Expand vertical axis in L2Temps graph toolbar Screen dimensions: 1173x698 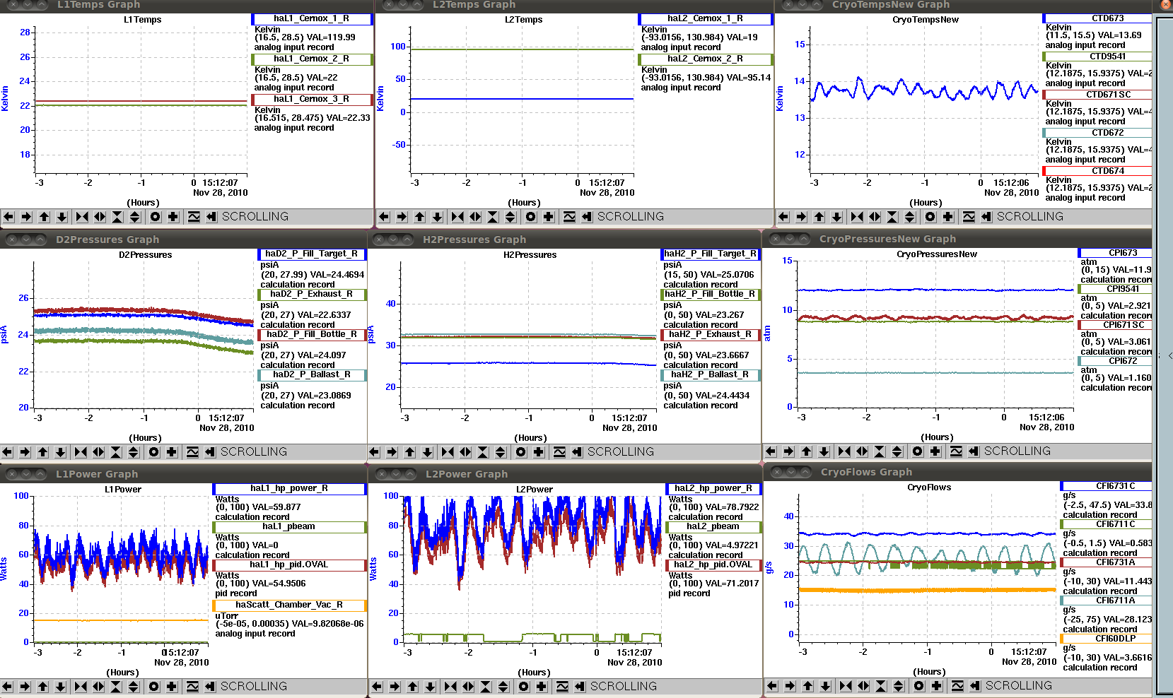coord(510,217)
